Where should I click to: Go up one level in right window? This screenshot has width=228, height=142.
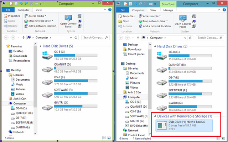pyautogui.click(x=138, y=38)
